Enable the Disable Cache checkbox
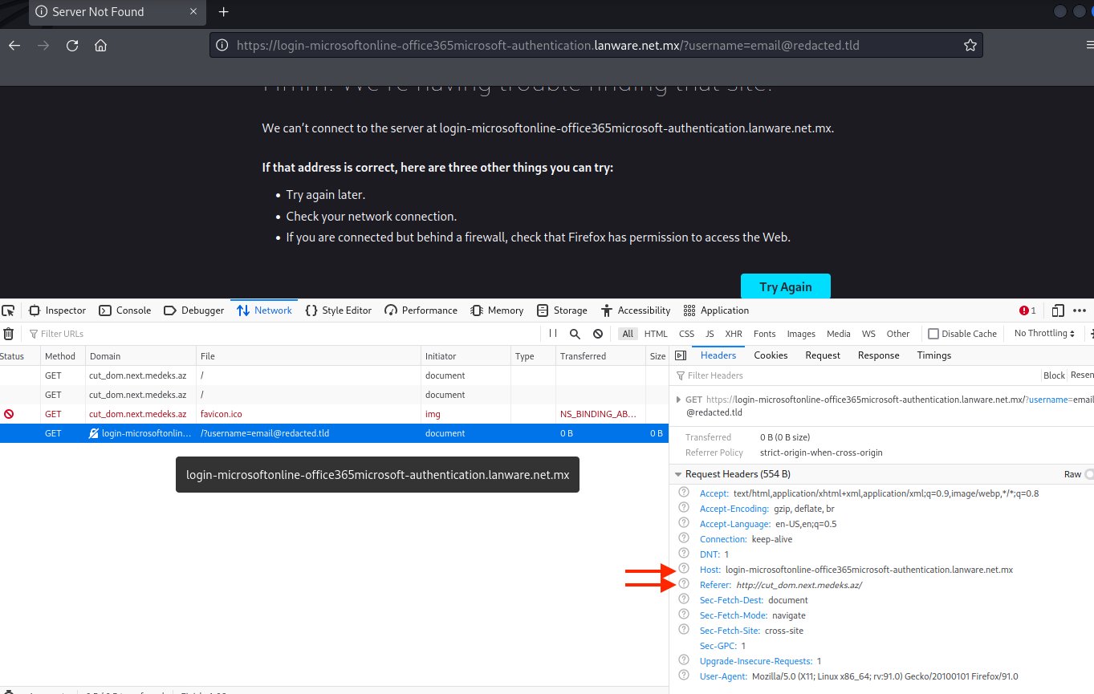 tap(933, 334)
